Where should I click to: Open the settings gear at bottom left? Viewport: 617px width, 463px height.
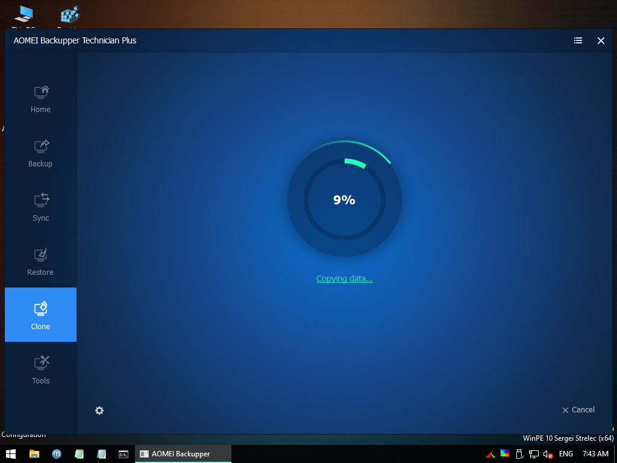point(99,411)
